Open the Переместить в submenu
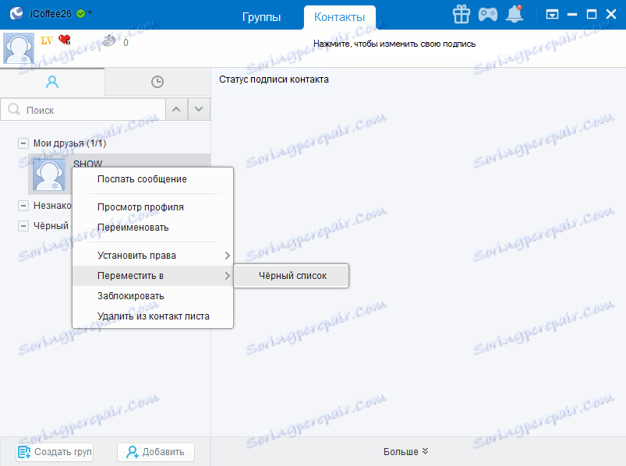Image resolution: width=626 pixels, height=466 pixels. pos(153,276)
